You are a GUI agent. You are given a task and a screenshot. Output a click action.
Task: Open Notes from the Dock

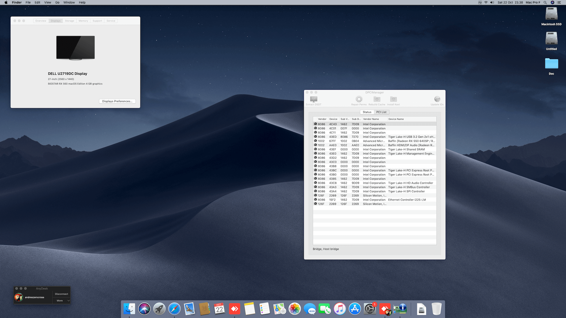tap(249, 309)
